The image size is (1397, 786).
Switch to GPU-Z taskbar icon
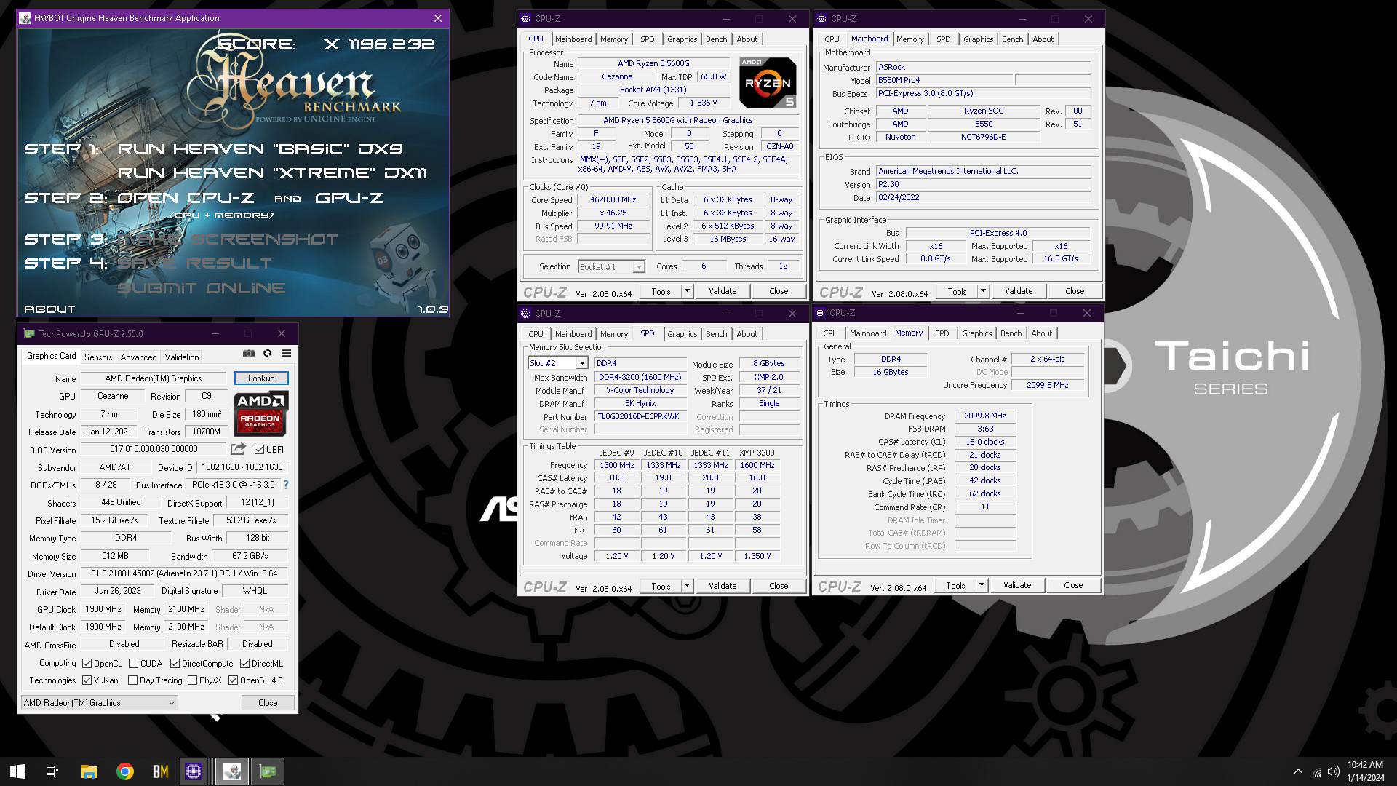click(x=268, y=771)
